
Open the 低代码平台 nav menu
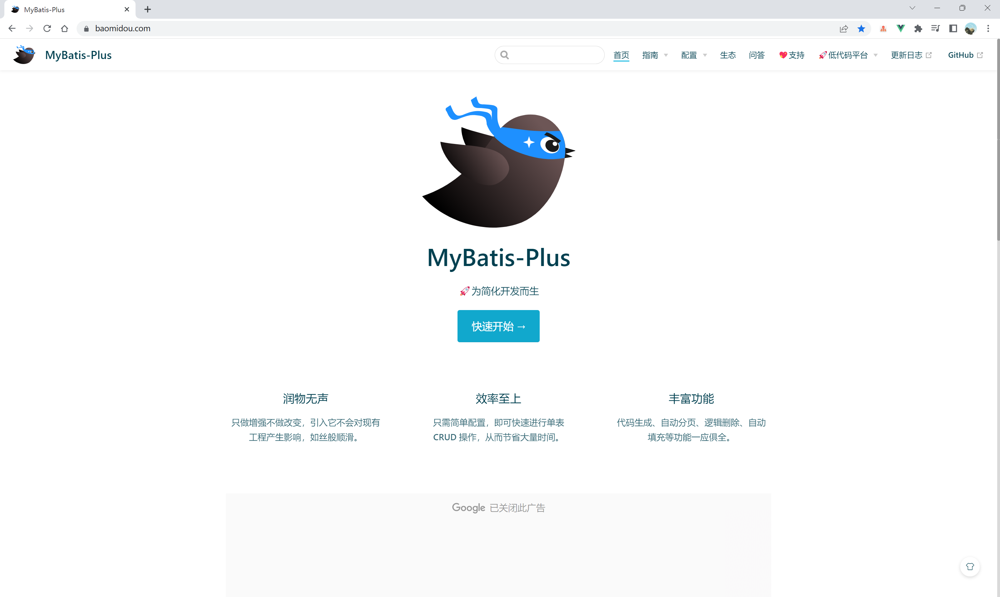[x=843, y=55]
